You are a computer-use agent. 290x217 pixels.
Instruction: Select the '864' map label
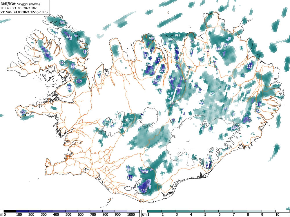click(x=171, y=39)
